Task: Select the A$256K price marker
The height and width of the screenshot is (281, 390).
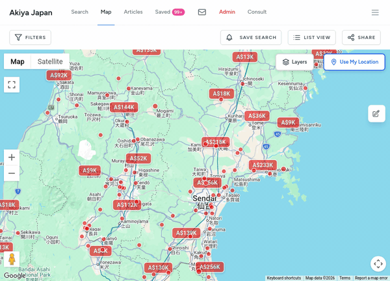Action: click(x=210, y=267)
